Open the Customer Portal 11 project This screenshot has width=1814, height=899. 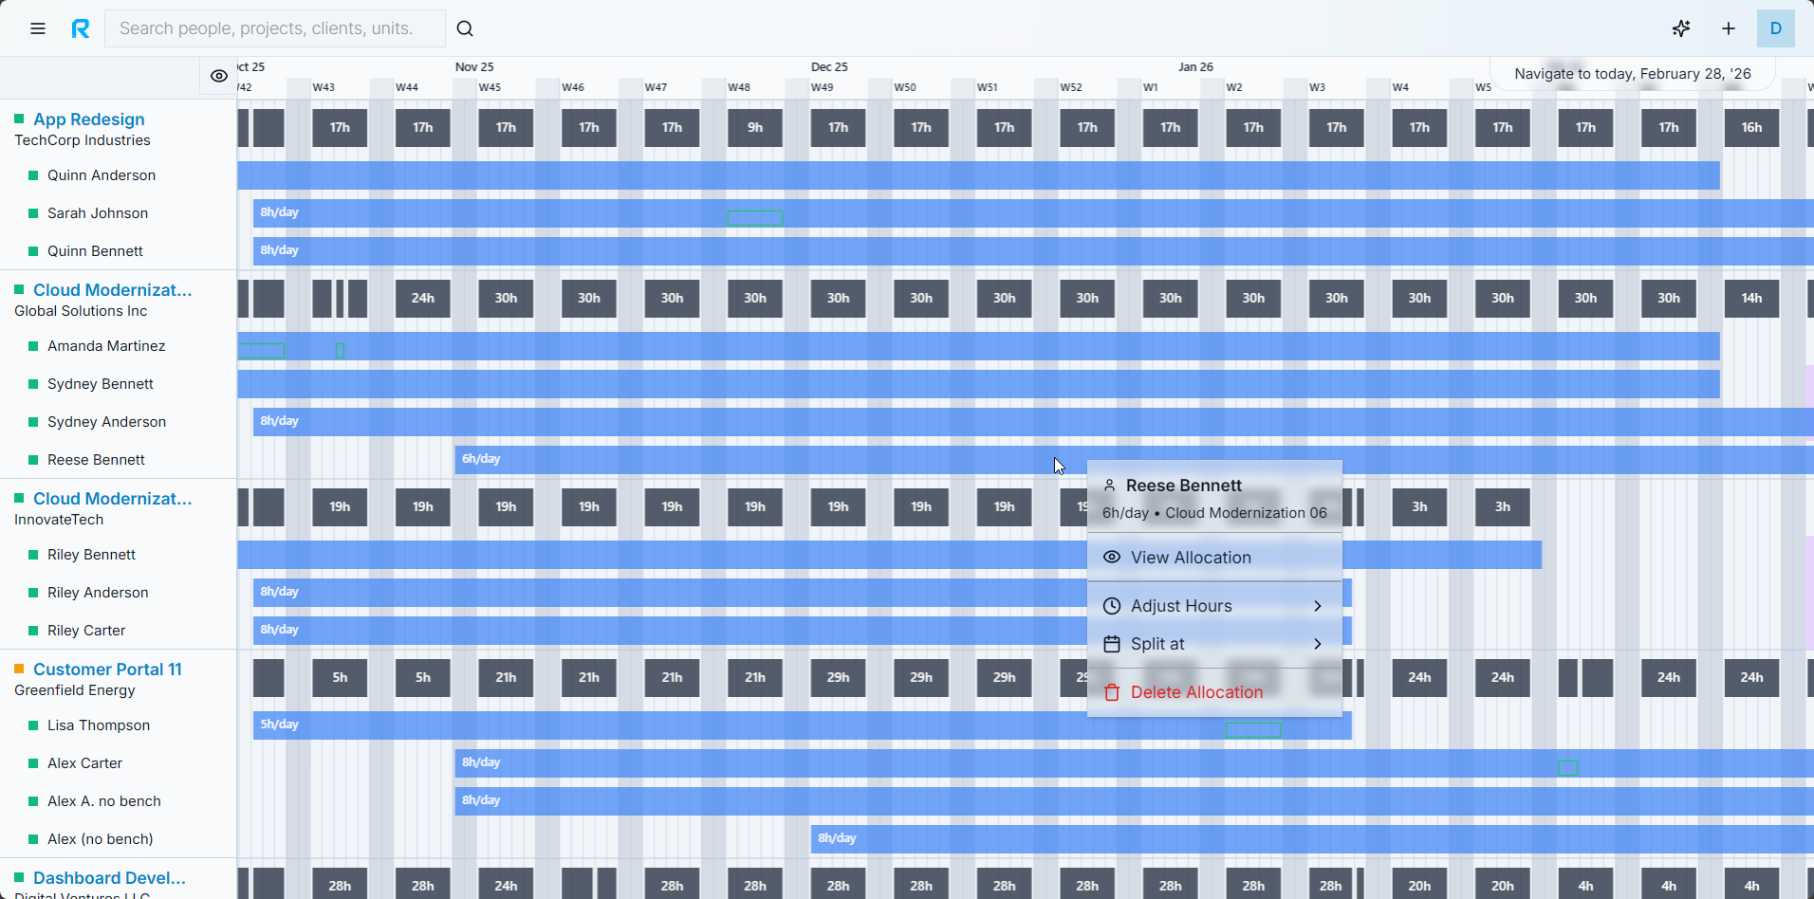tap(107, 669)
